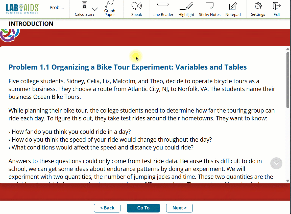This screenshot has height=214, width=291.
Task: Click the scroll down arrow of passage
Action: click(x=288, y=181)
